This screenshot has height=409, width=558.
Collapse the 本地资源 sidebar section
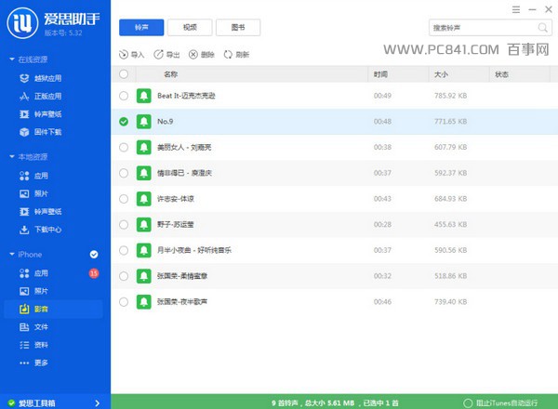[11, 157]
